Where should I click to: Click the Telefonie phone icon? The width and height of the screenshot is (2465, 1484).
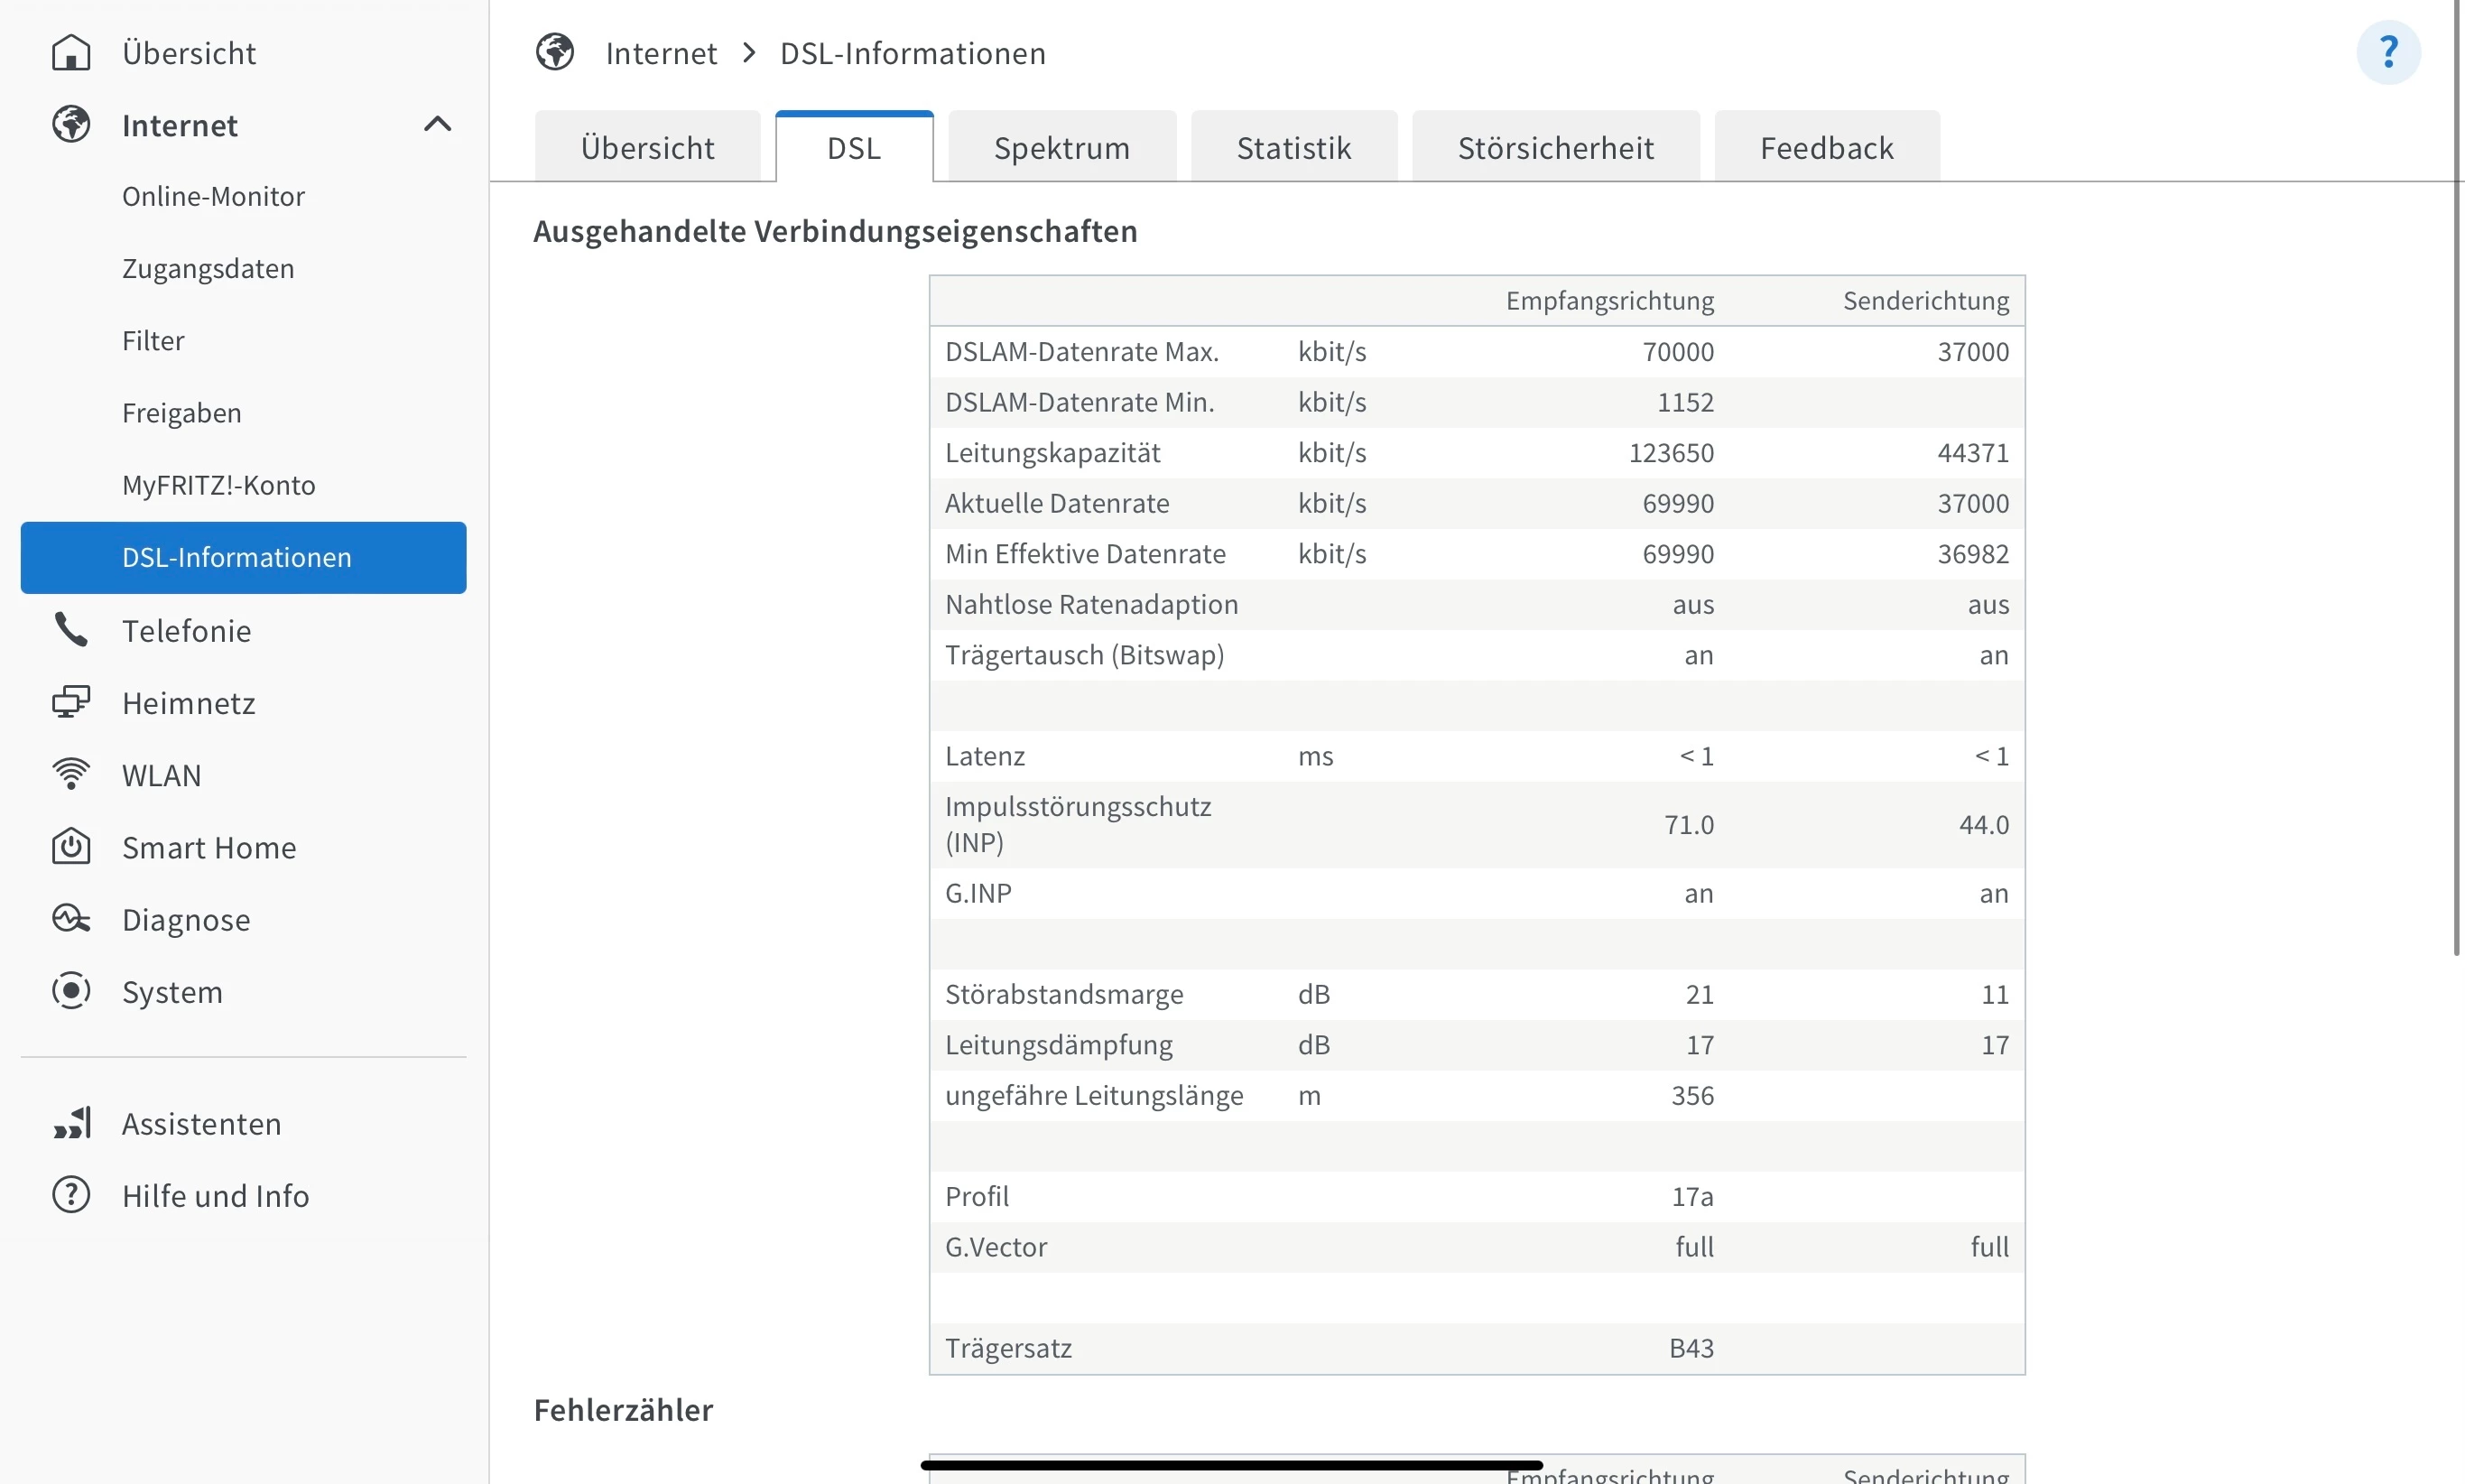(71, 630)
